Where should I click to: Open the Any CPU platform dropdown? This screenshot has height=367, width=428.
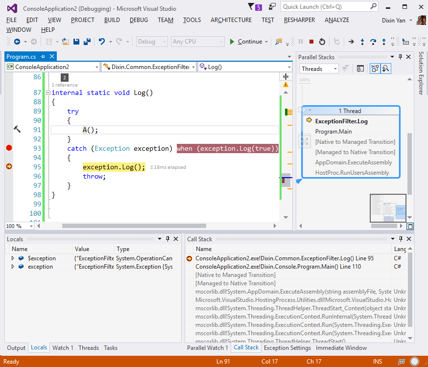pyautogui.click(x=198, y=42)
